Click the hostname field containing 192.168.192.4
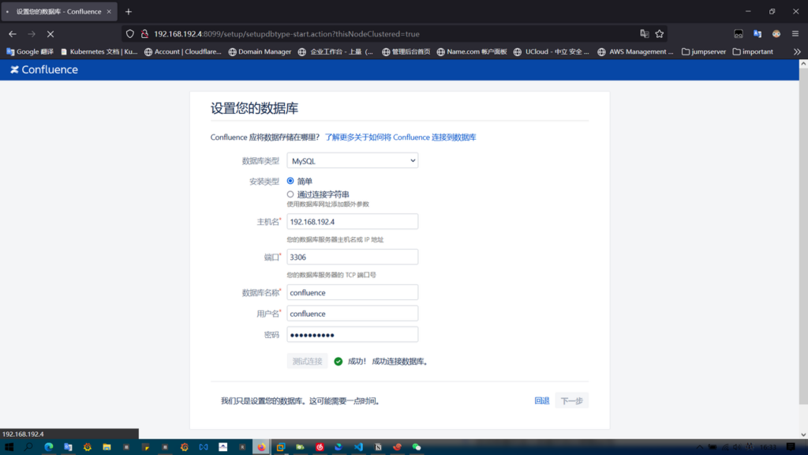Screen dimensions: 808x455 point(352,222)
